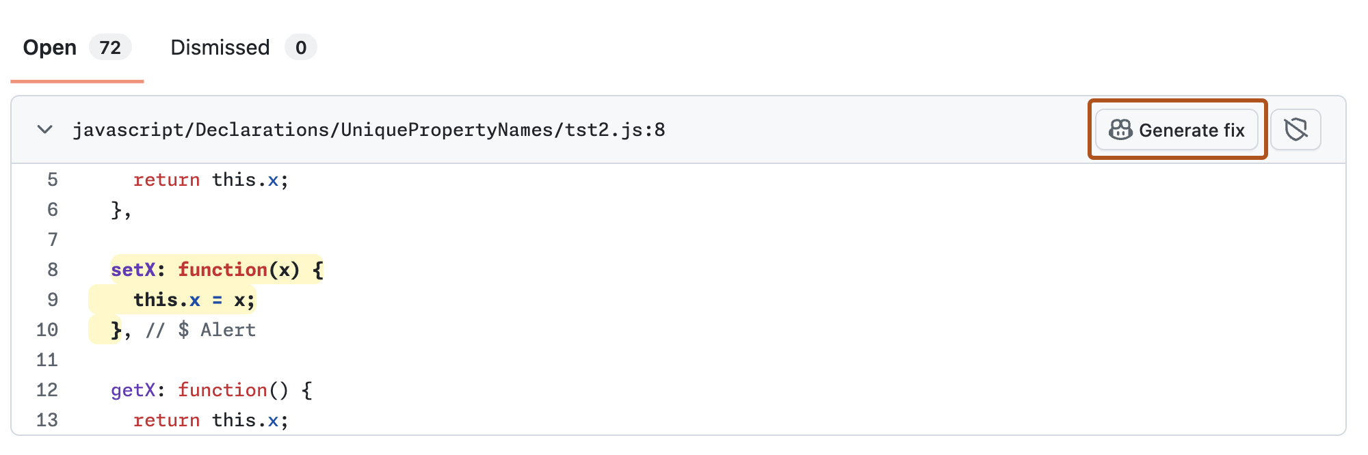Dismiss the alert via the shield-slash icon
Image resolution: width=1368 pixels, height=455 pixels.
tap(1295, 129)
